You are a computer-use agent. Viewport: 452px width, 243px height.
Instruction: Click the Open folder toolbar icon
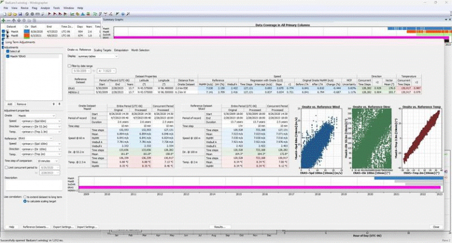[10, 14]
